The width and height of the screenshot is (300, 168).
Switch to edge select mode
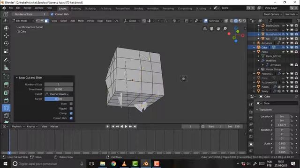pos(42,21)
